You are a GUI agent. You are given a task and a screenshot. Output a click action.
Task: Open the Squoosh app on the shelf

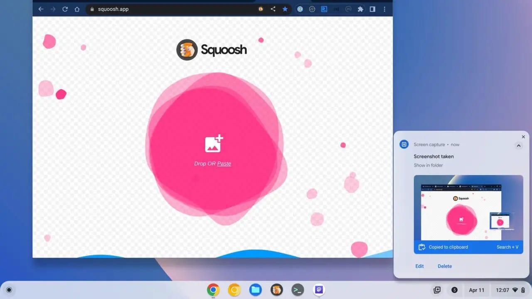(x=277, y=290)
